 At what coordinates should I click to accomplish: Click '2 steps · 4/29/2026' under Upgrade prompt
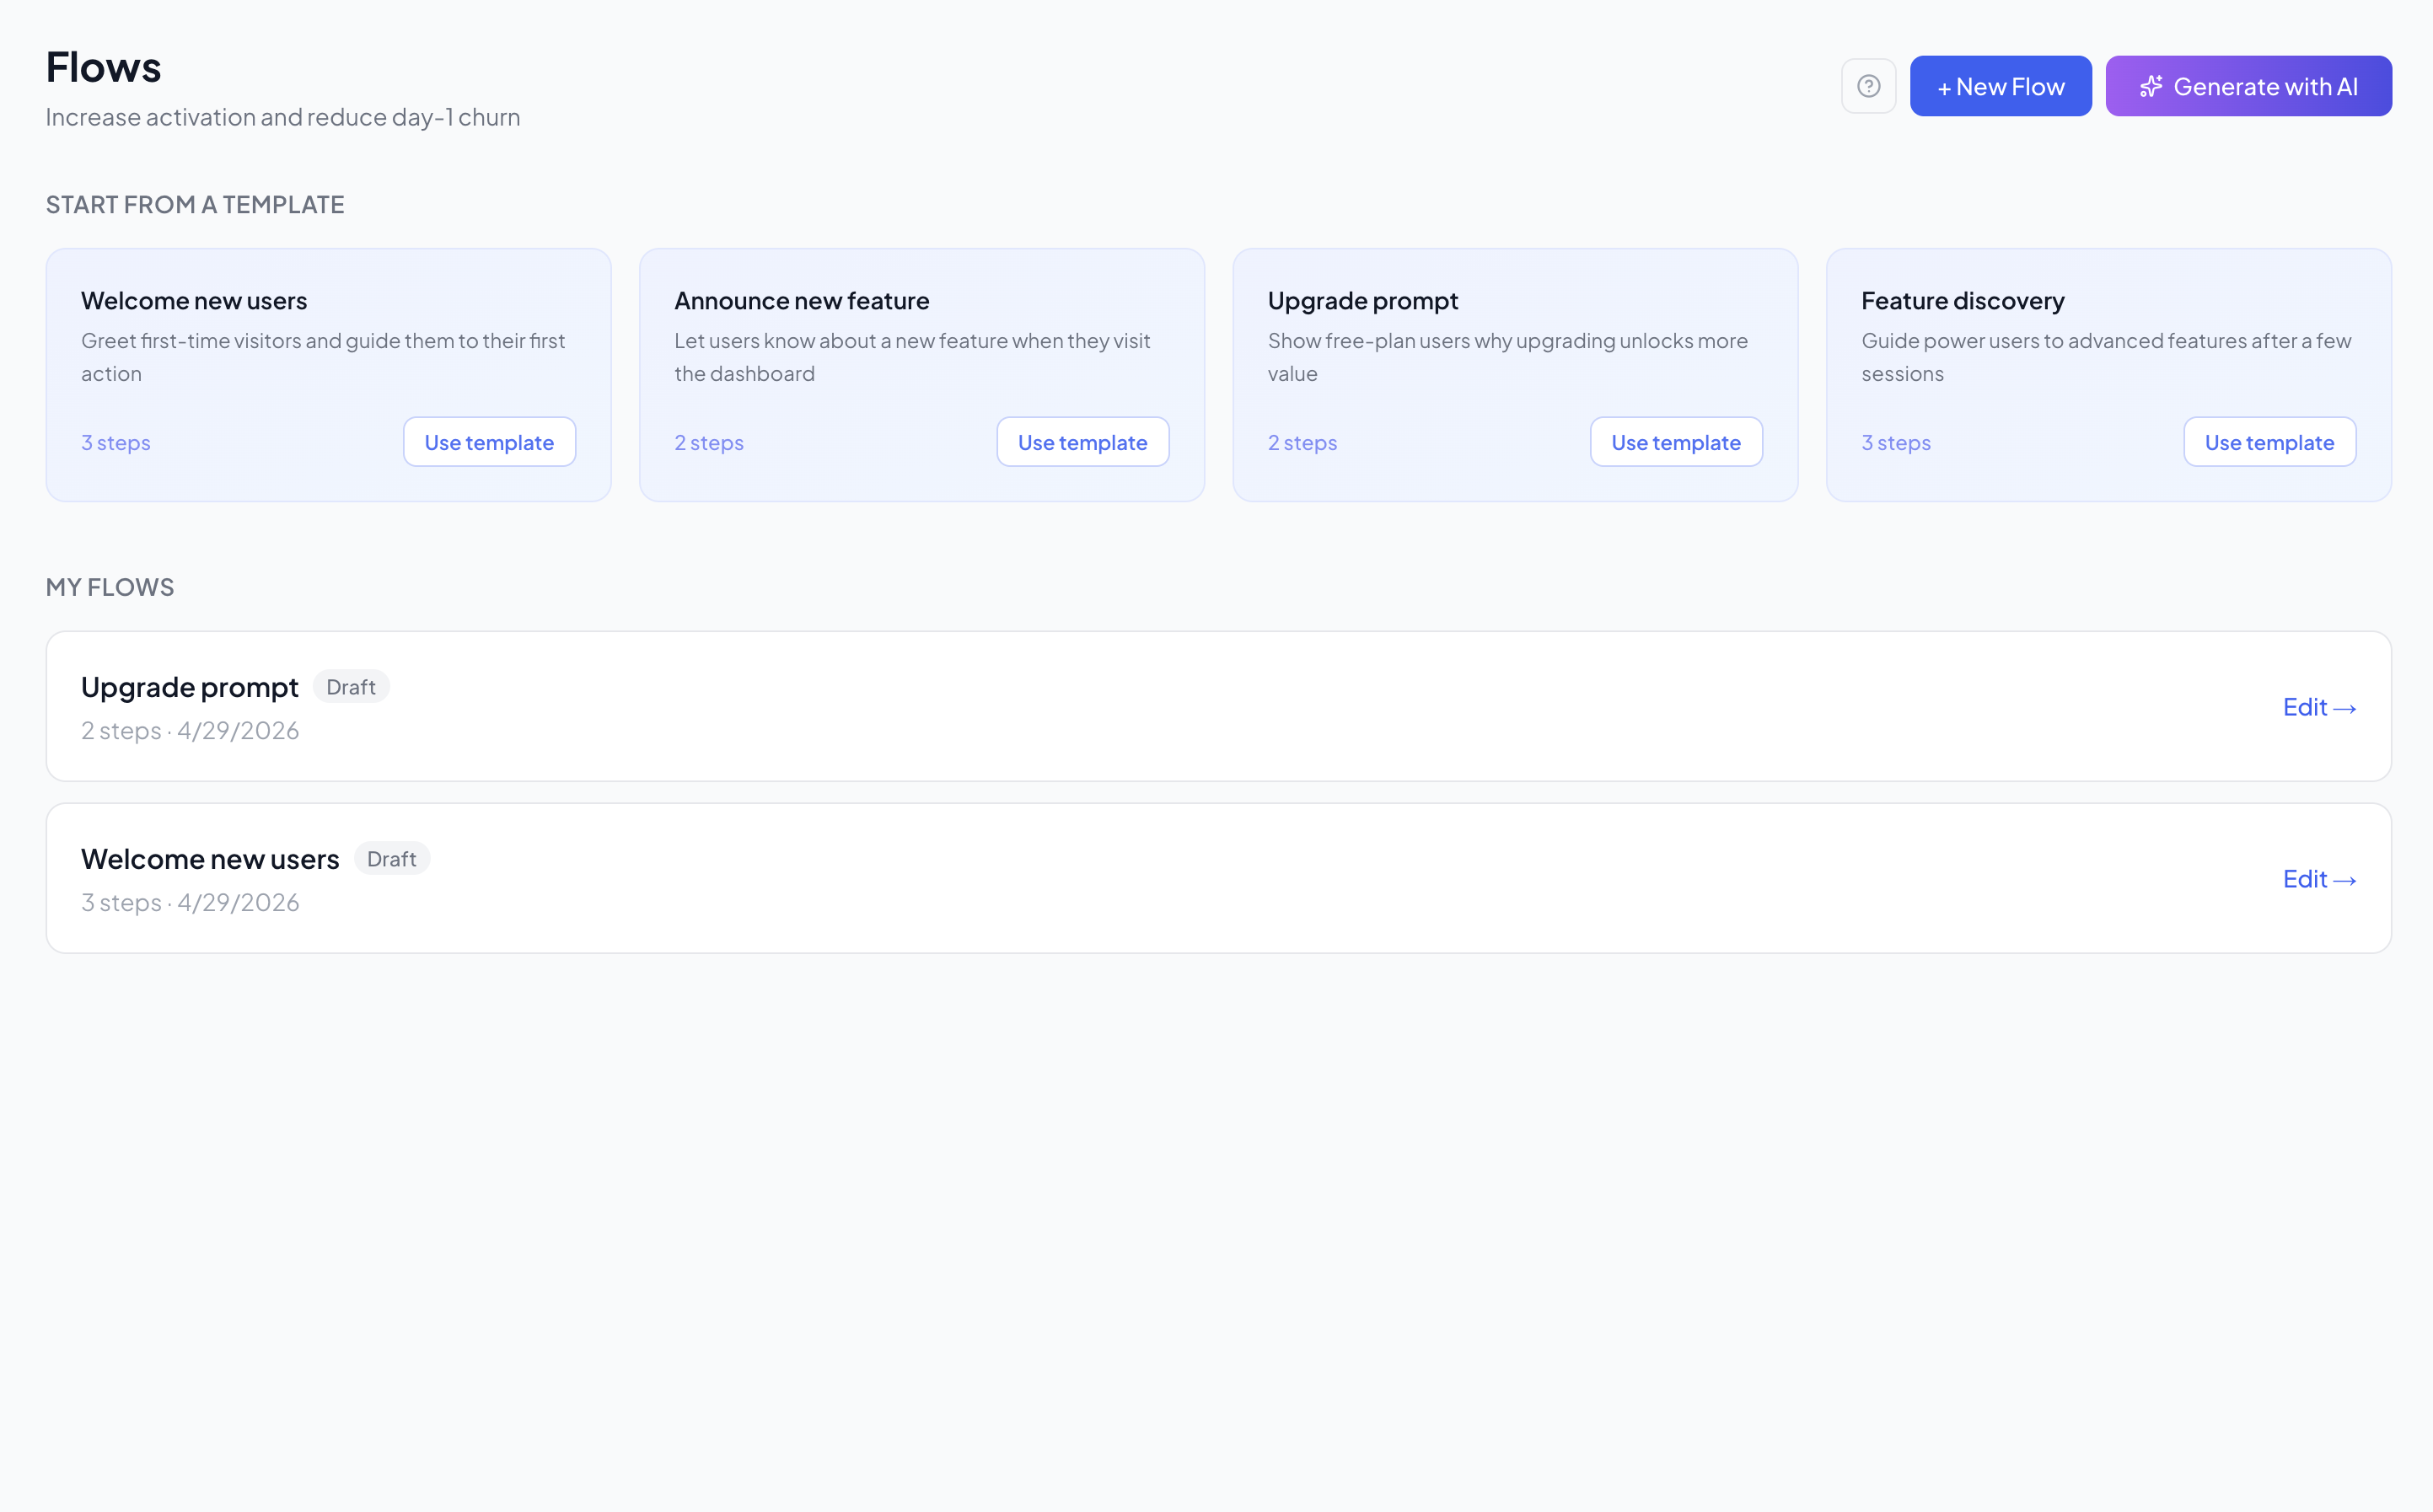(x=190, y=731)
